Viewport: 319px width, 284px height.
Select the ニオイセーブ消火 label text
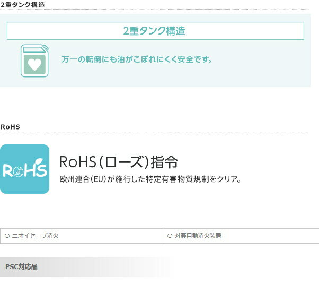(36, 235)
